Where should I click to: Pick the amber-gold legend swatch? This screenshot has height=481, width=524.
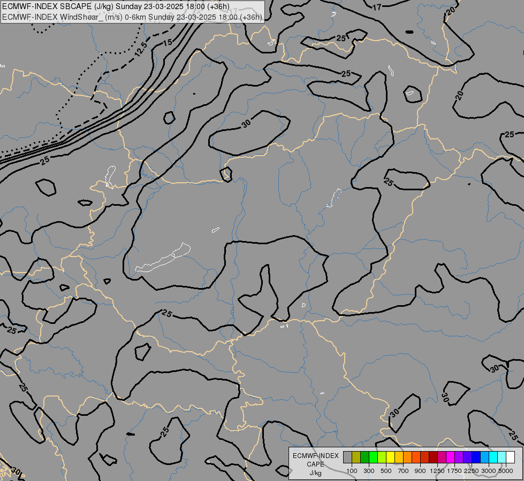[399, 457]
